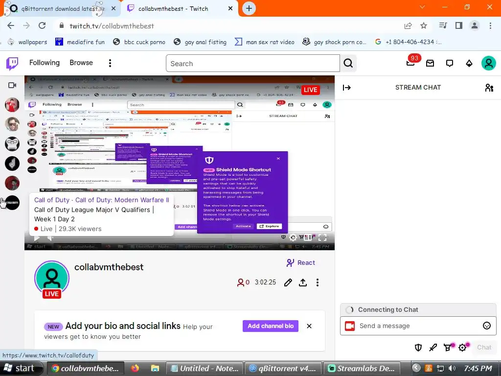Open the Notifications mail icon
The width and height of the screenshot is (501, 376).
430,63
